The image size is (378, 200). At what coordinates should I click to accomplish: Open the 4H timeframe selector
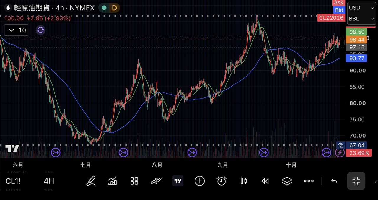[49, 181]
